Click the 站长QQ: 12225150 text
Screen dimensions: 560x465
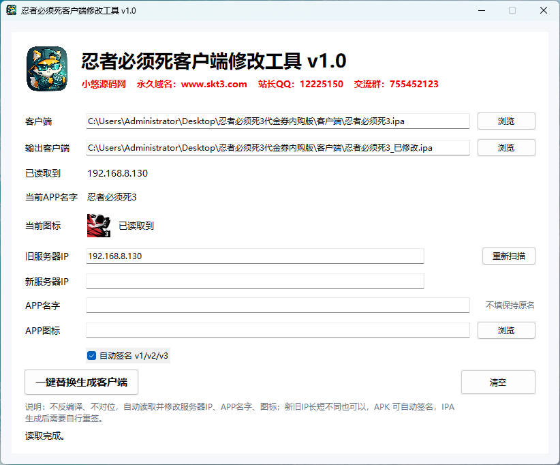[300, 84]
